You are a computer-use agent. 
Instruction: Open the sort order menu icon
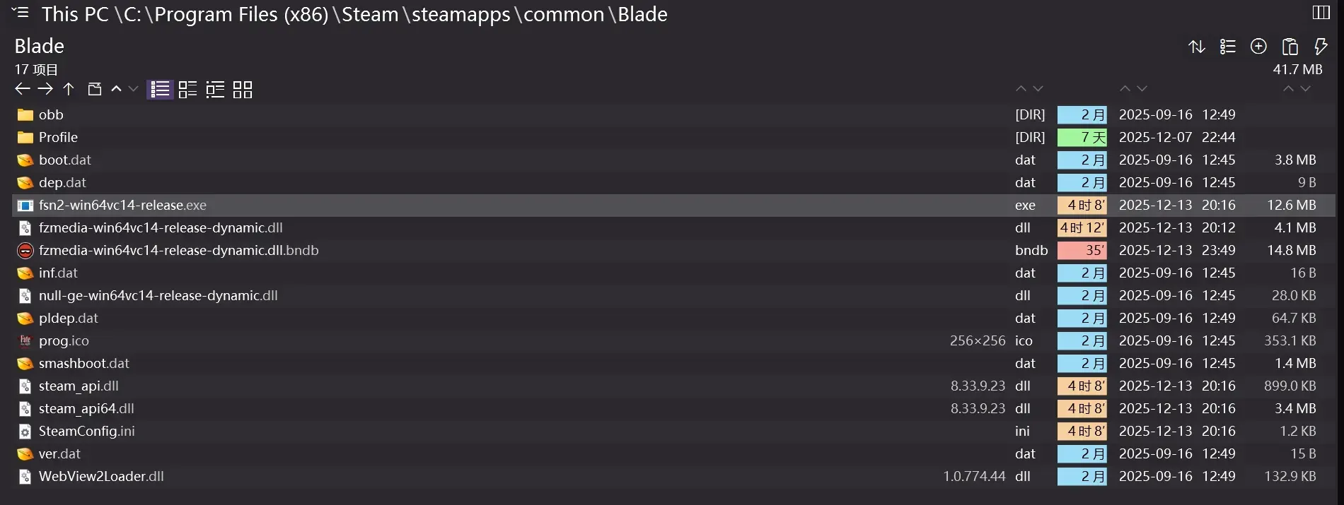tap(1197, 47)
